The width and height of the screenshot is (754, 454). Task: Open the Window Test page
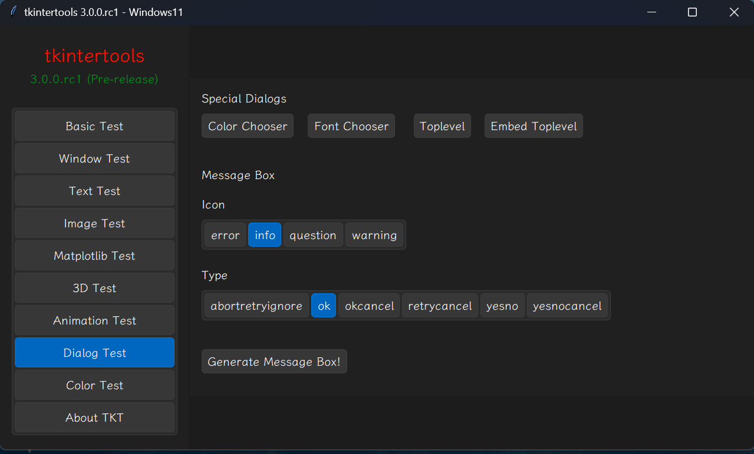point(94,158)
